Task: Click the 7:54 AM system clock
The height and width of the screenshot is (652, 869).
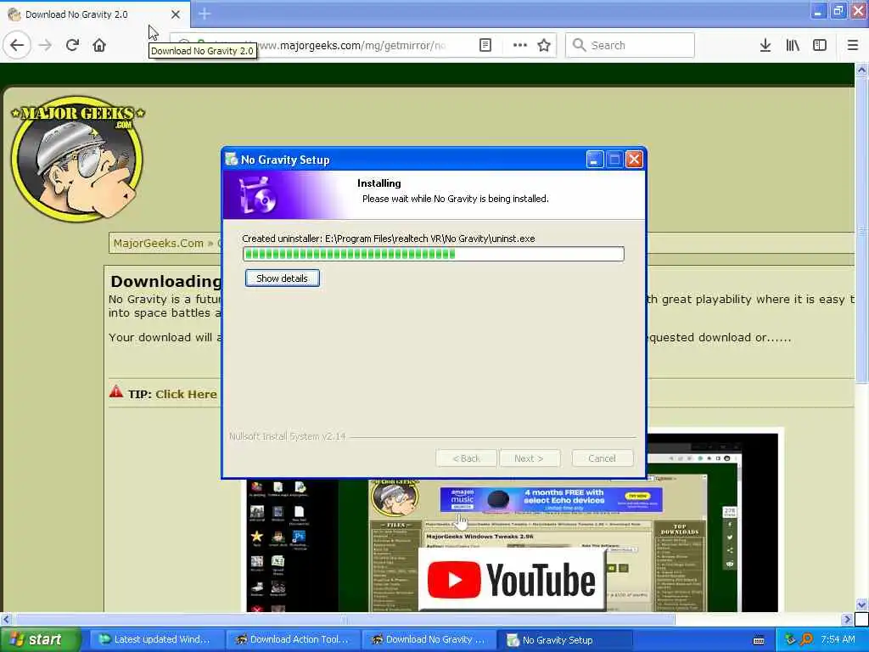Action: pyautogui.click(x=838, y=640)
